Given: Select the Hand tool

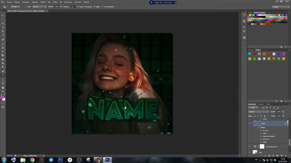Looking at the screenshot, I should click(x=3, y=87).
